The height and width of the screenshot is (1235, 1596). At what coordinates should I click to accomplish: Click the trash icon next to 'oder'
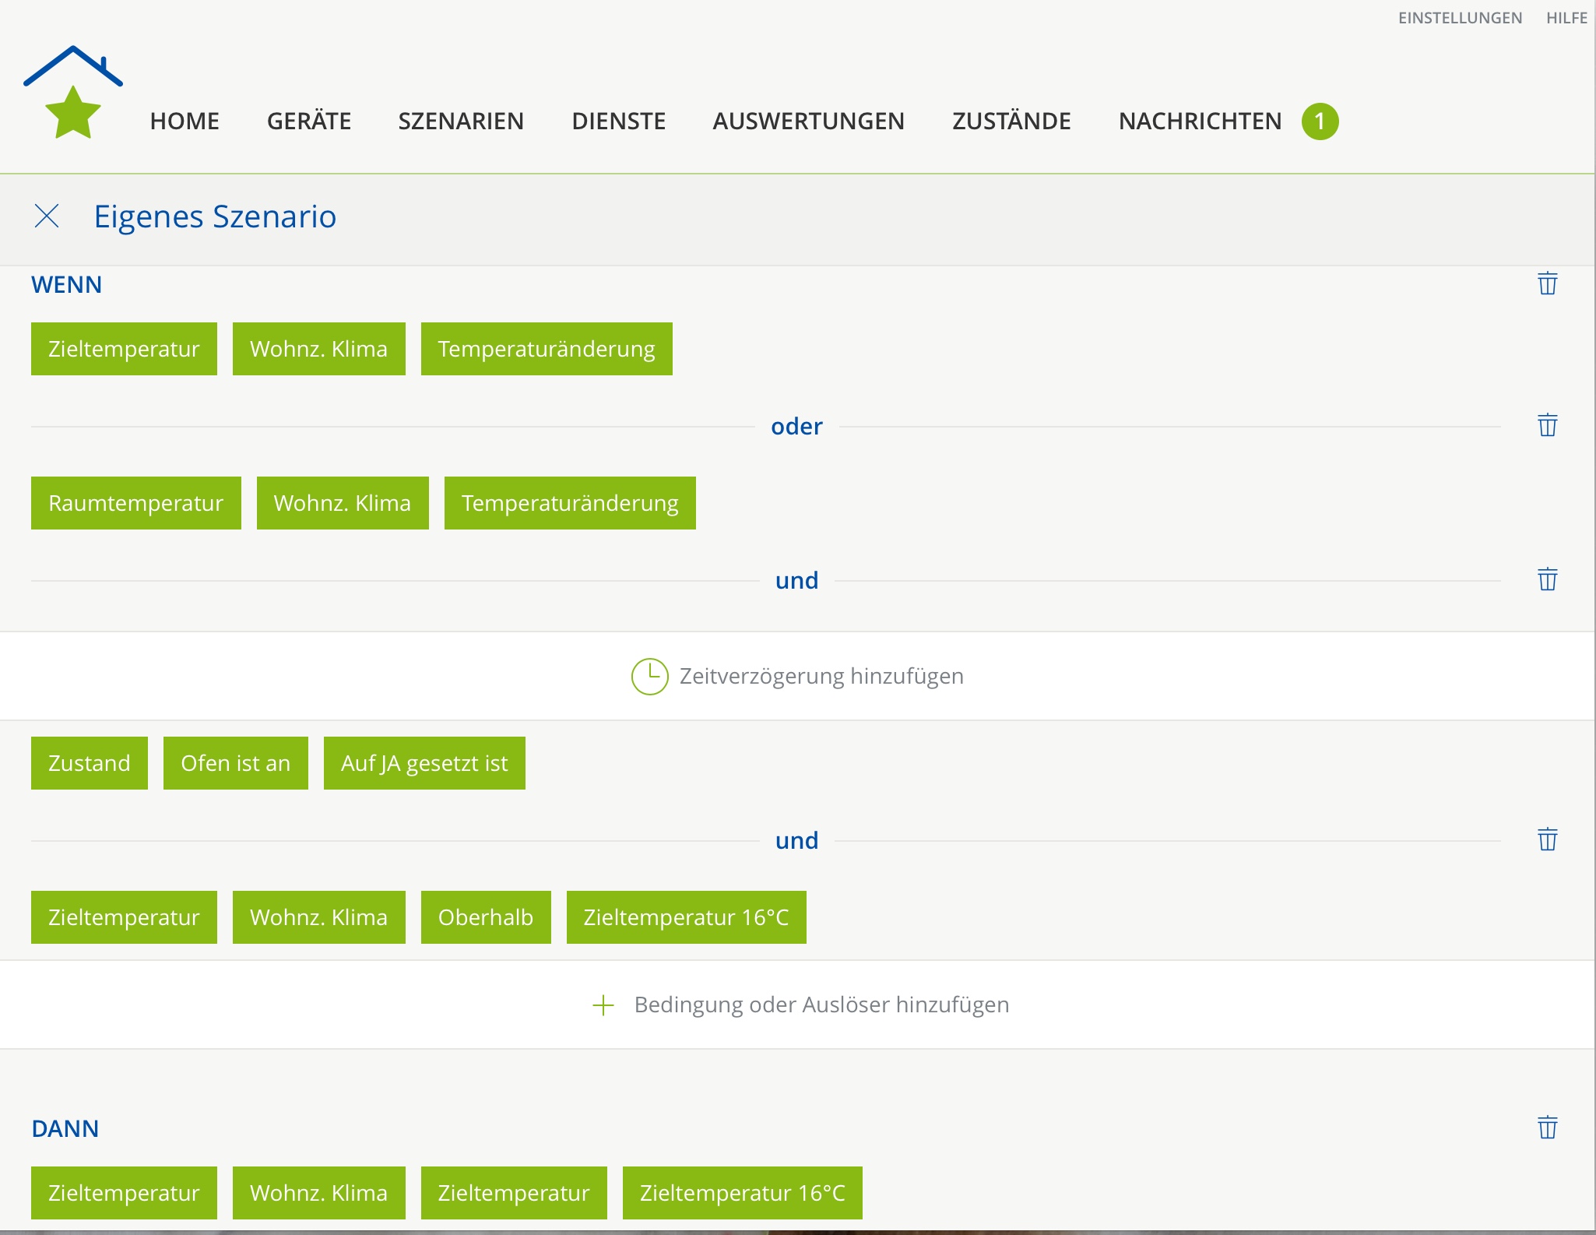coord(1547,425)
